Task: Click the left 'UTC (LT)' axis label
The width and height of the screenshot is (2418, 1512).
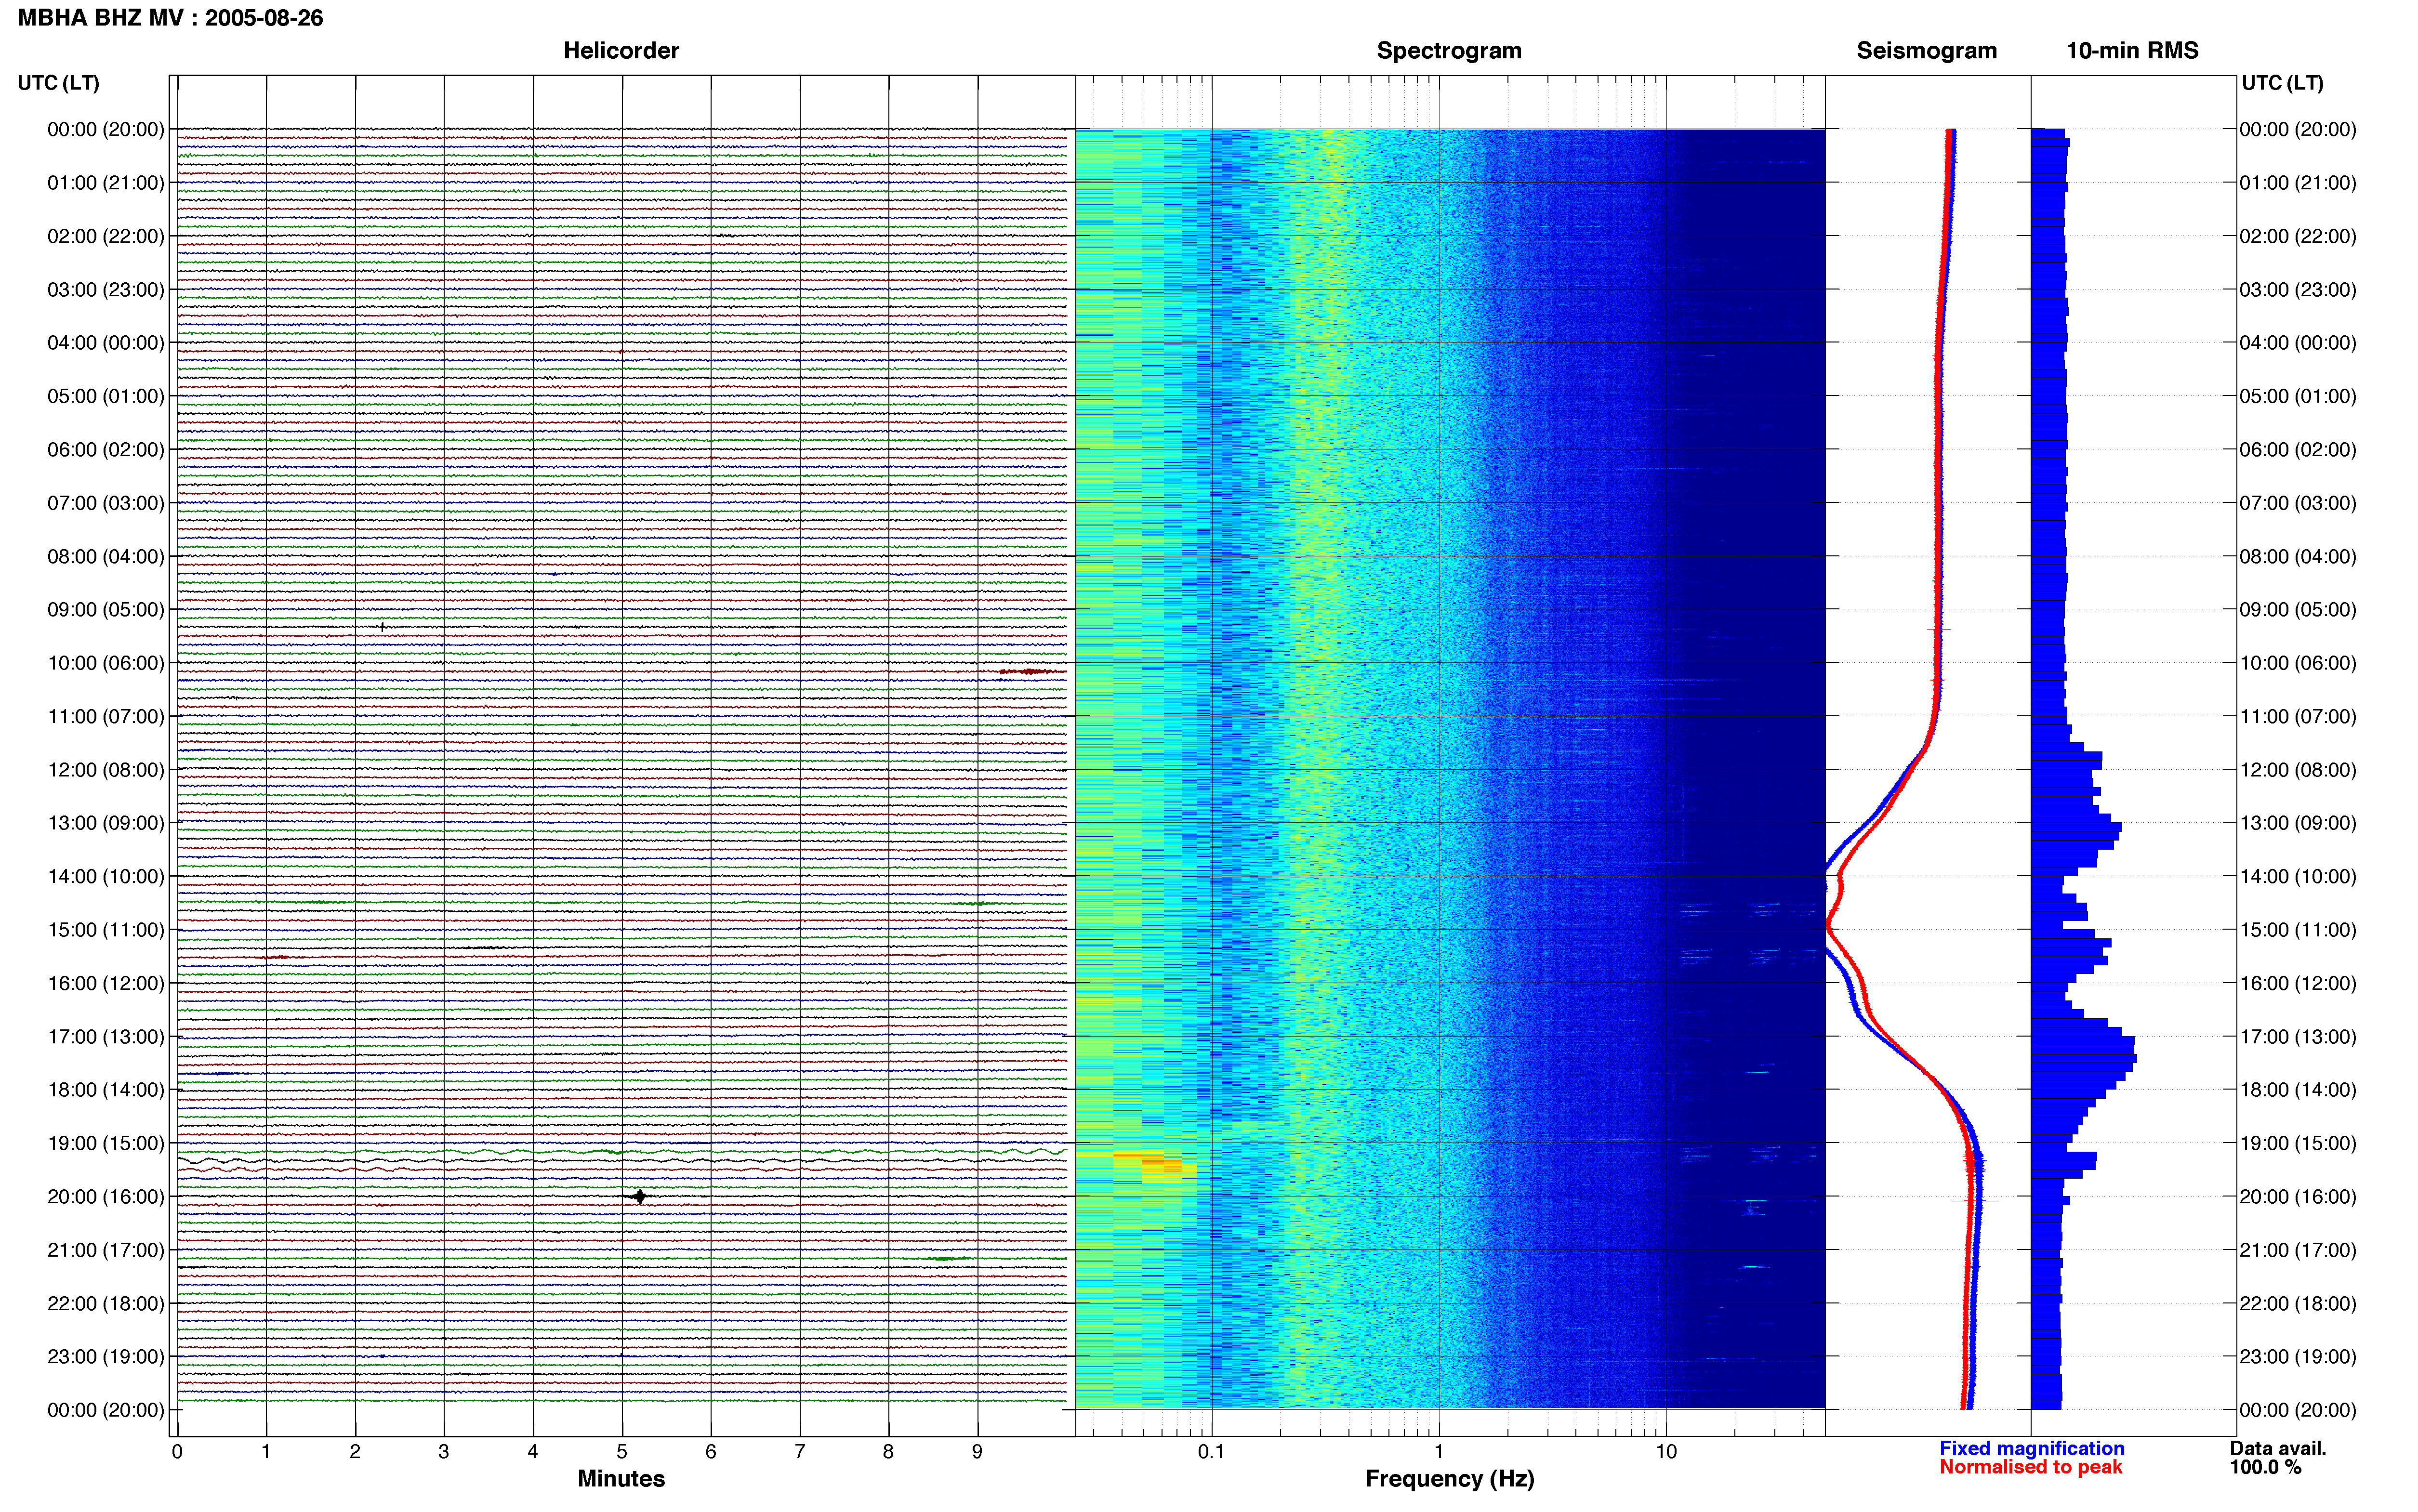Action: click(x=58, y=83)
